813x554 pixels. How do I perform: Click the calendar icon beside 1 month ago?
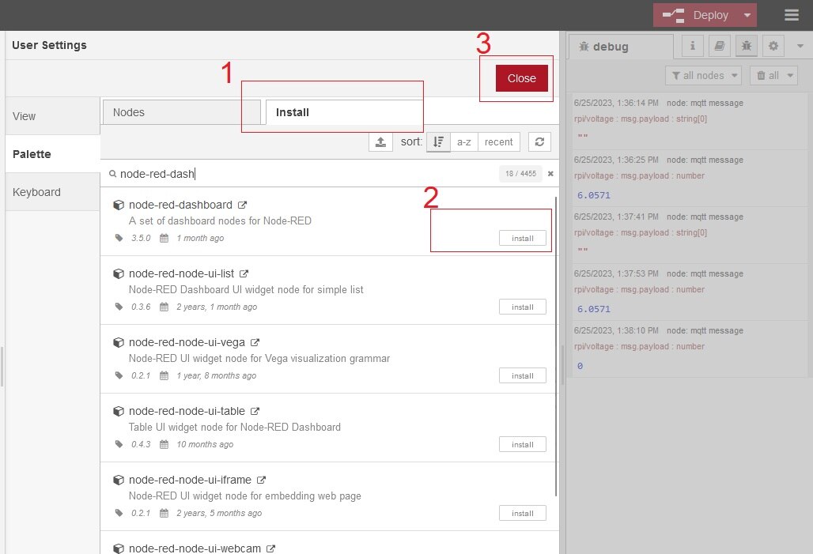[x=164, y=238]
